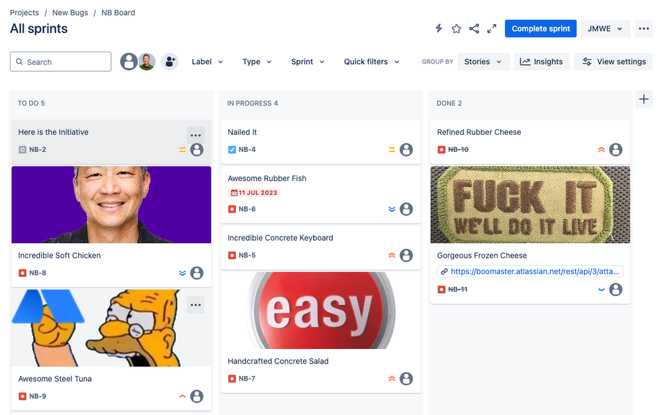This screenshot has width=661, height=415.
Task: Open the smiling man cover image
Action: (111, 205)
